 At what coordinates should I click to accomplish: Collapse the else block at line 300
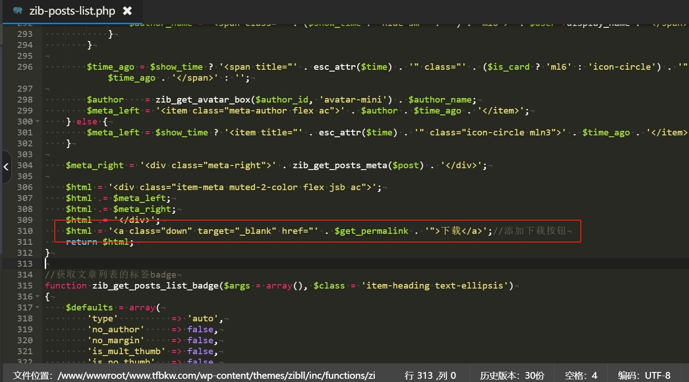37,122
